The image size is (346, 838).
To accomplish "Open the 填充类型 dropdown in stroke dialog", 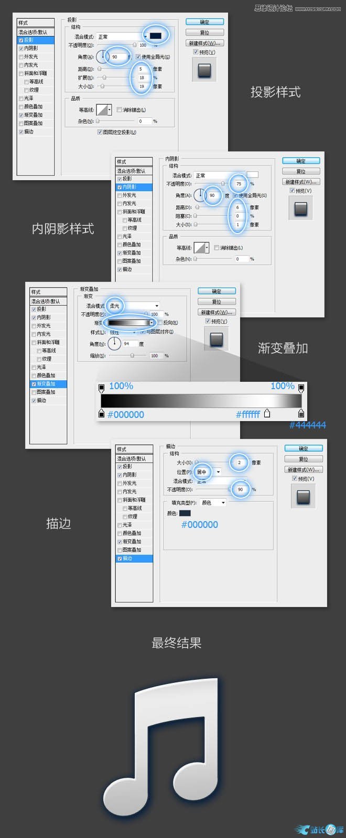I will click(x=213, y=503).
